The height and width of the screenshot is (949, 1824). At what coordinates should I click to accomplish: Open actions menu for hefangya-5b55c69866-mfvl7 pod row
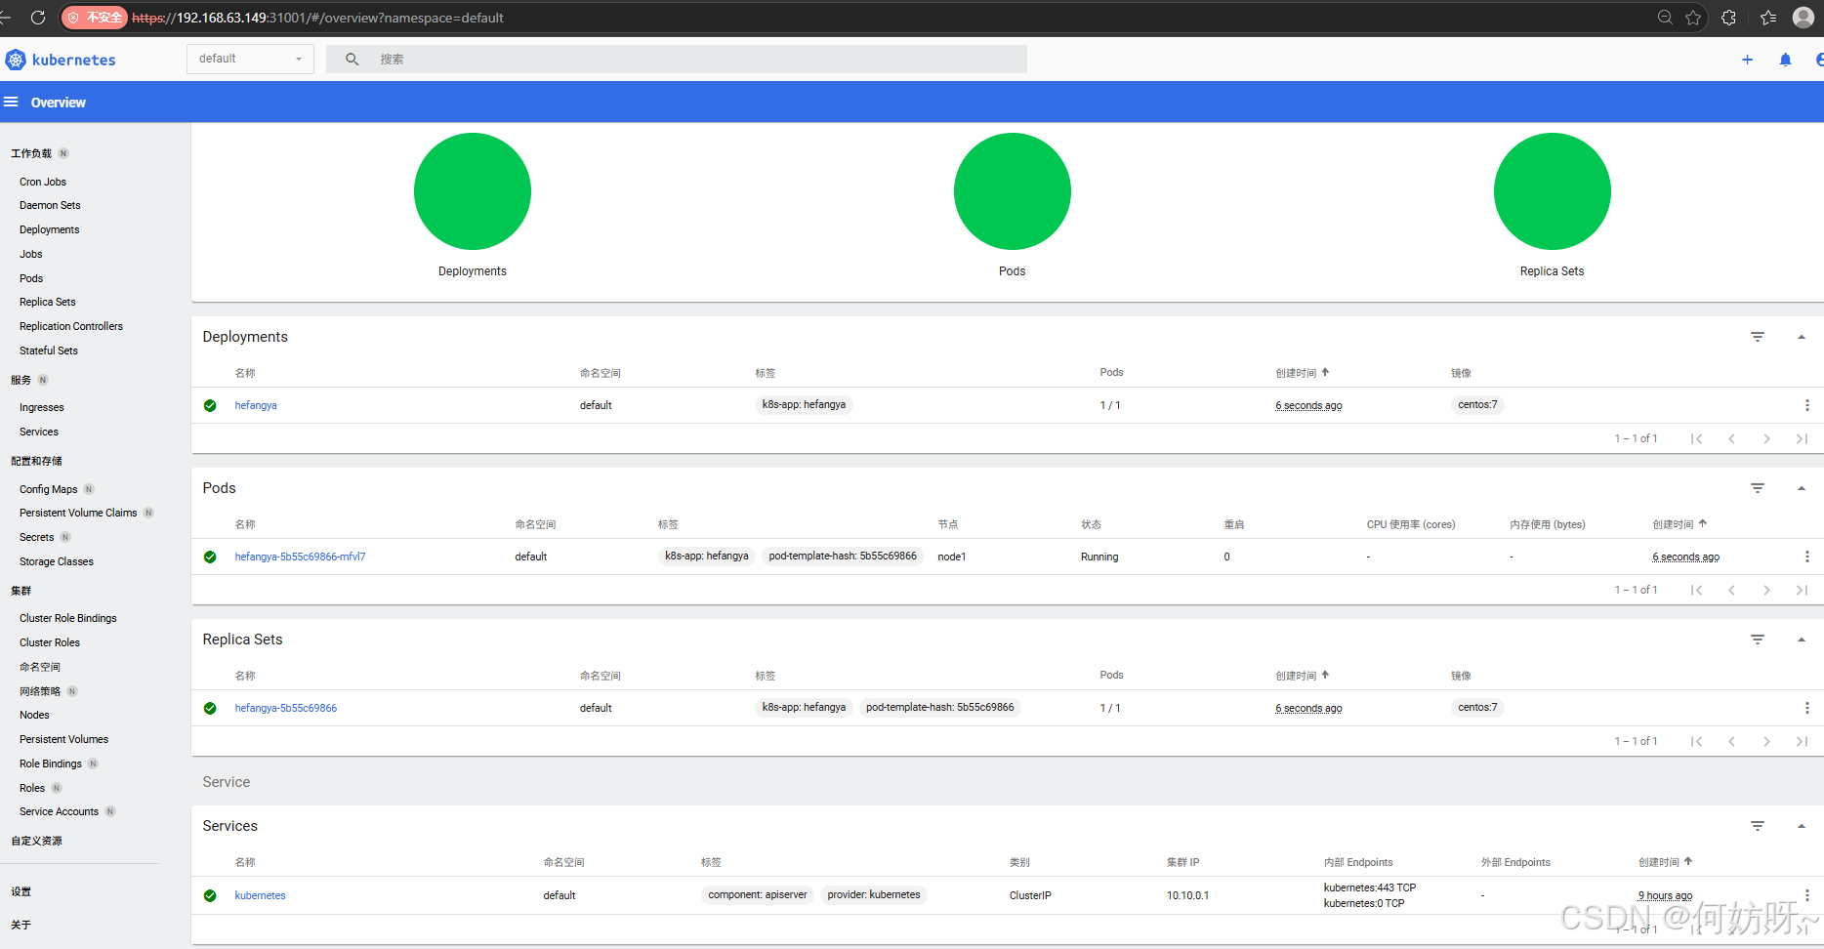pos(1806,557)
